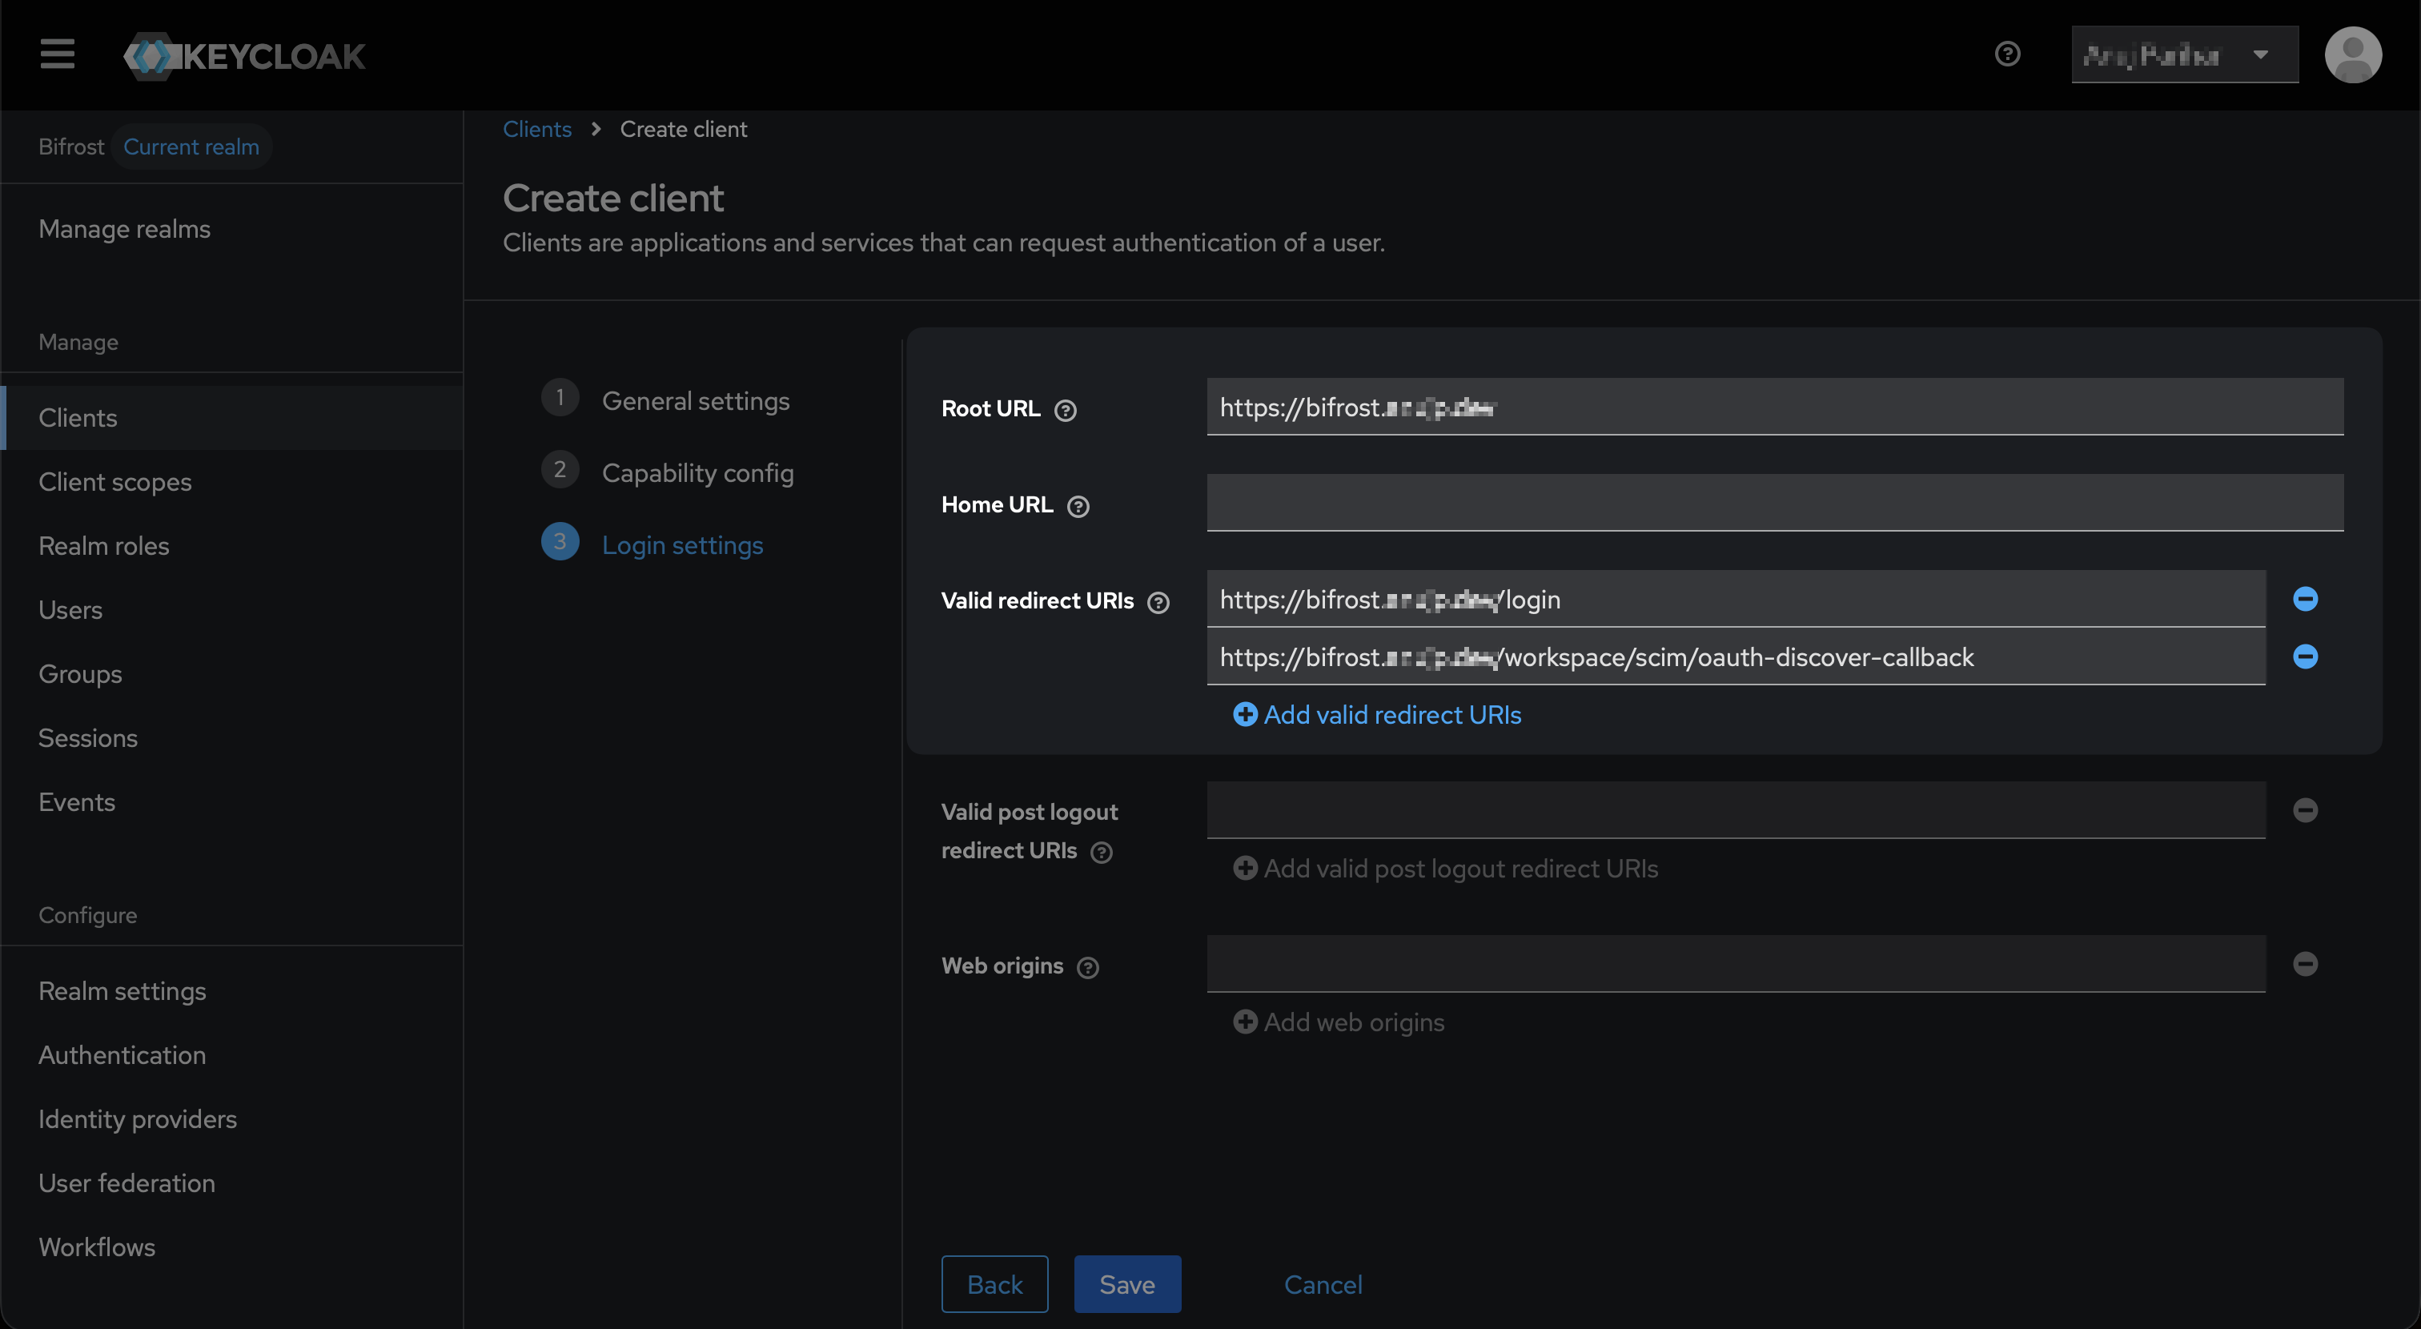
Task: Add valid post logout redirect URIs
Action: [1445, 869]
